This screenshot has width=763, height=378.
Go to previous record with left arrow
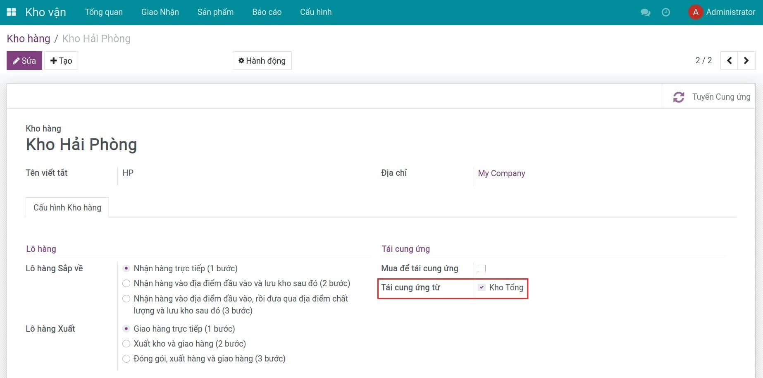pos(729,60)
